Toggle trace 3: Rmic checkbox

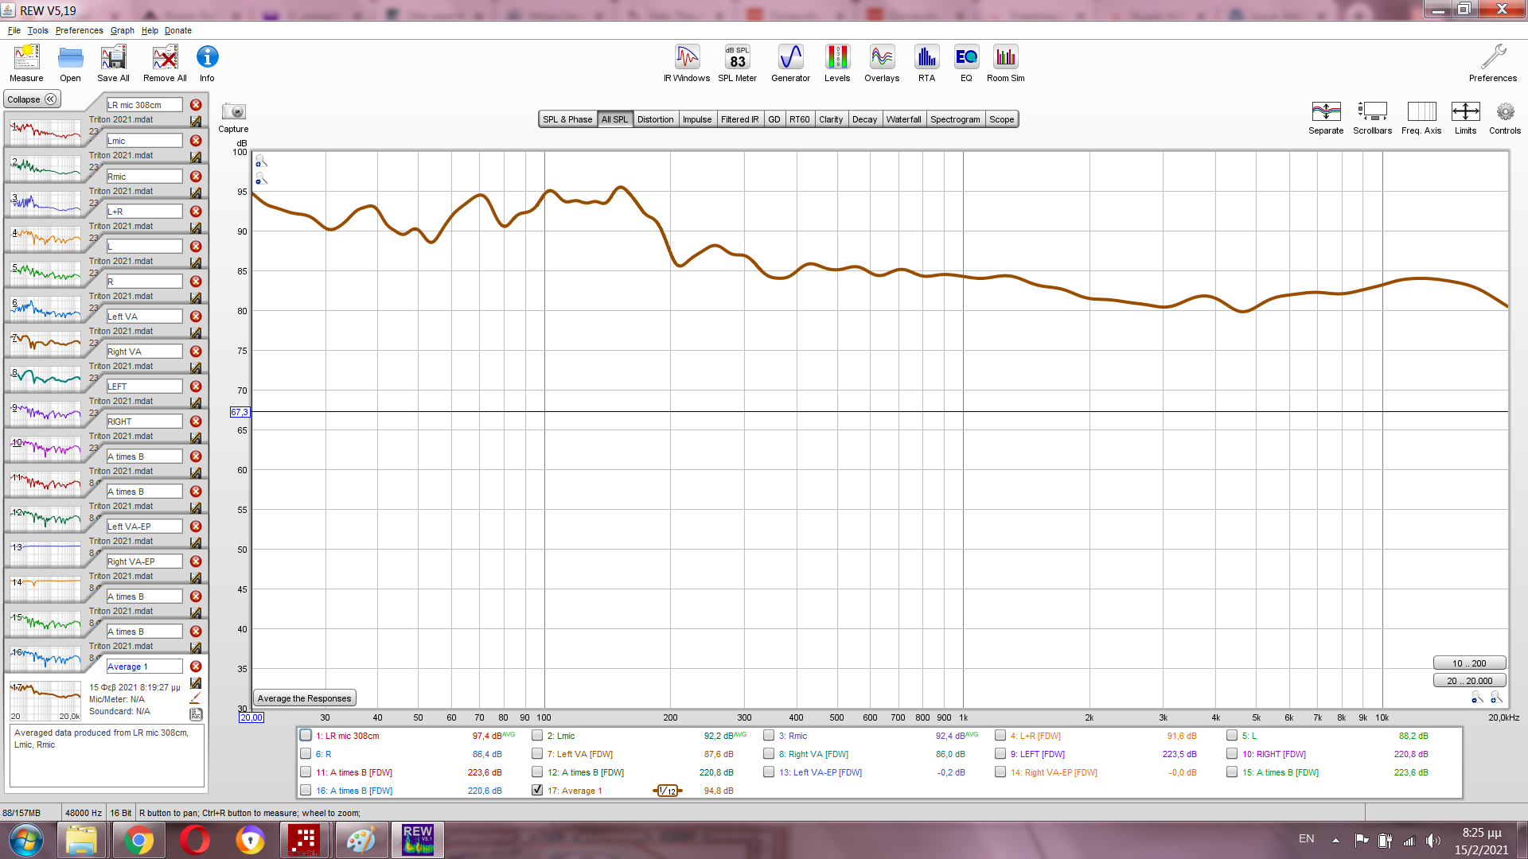tap(769, 736)
